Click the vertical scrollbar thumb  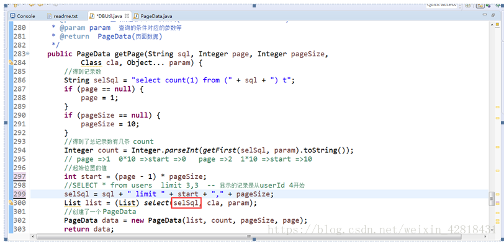click(492, 199)
